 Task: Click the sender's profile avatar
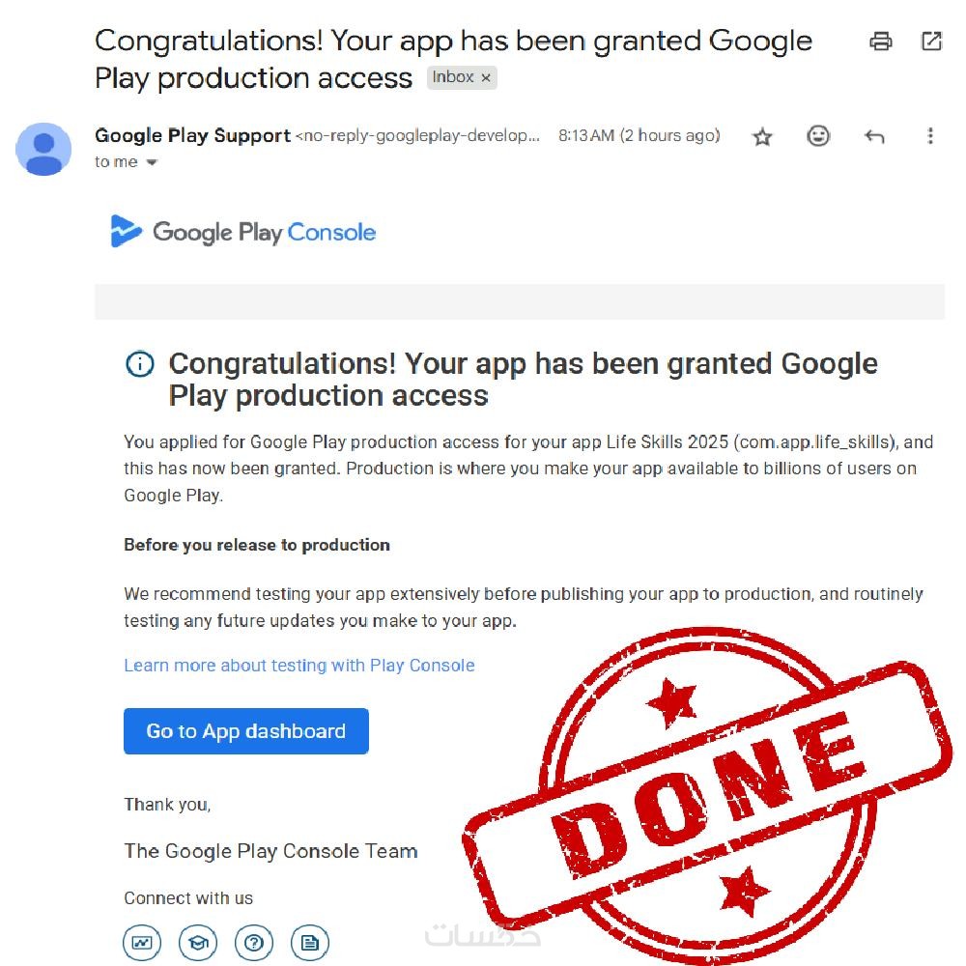43,149
